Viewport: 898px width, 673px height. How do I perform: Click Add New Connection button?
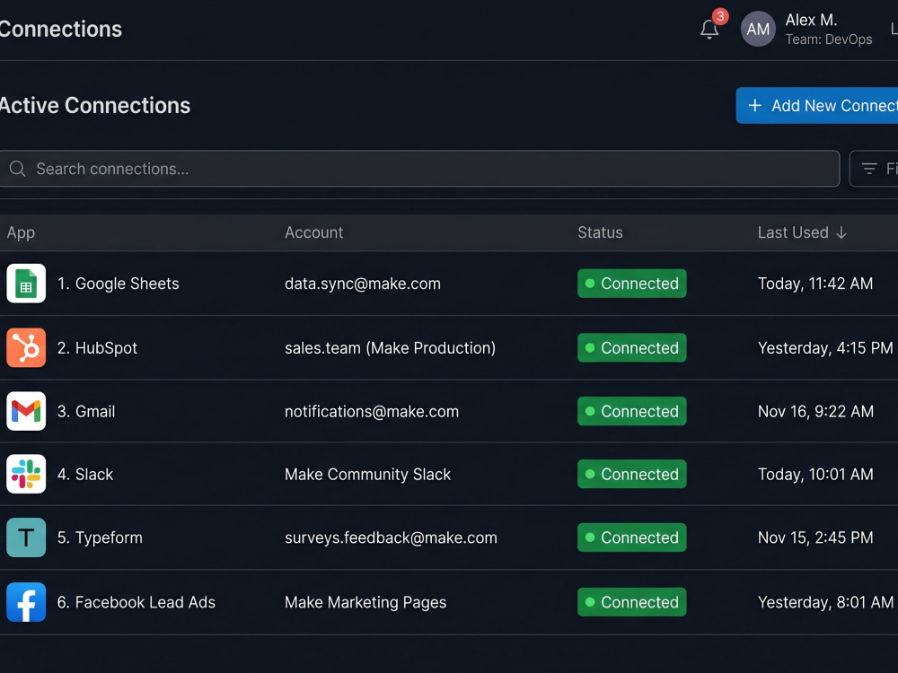pyautogui.click(x=816, y=105)
